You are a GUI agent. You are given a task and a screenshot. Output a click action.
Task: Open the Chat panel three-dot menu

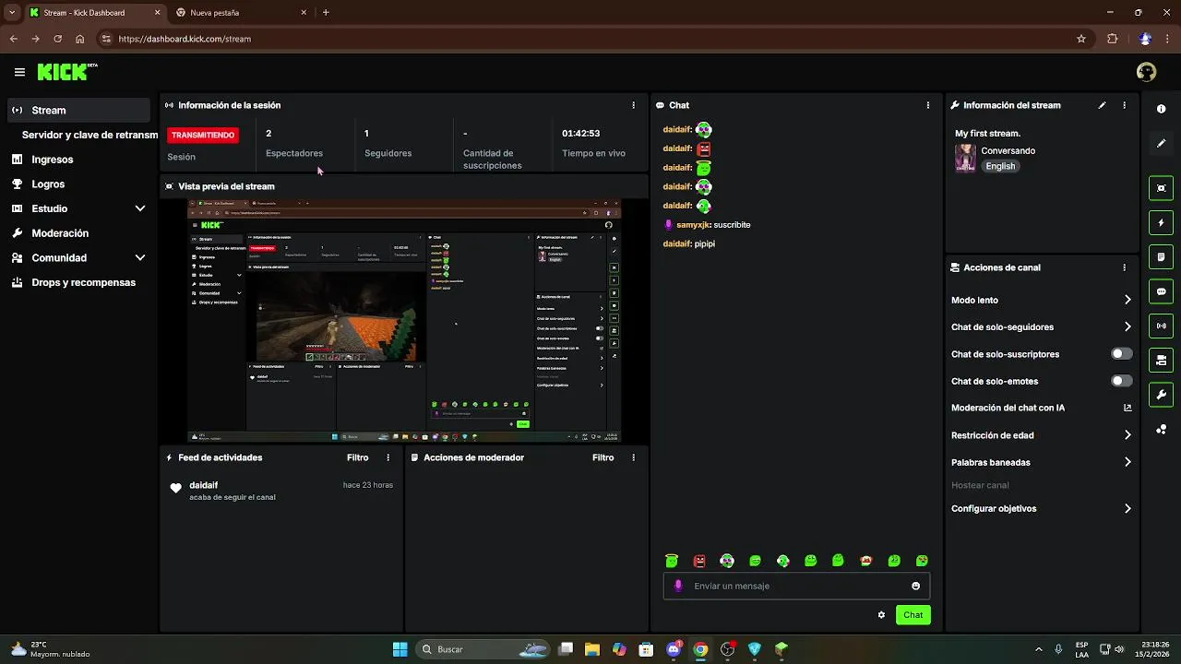click(x=927, y=105)
